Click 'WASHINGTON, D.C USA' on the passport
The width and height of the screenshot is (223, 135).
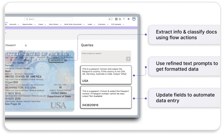[x=20, y=88]
